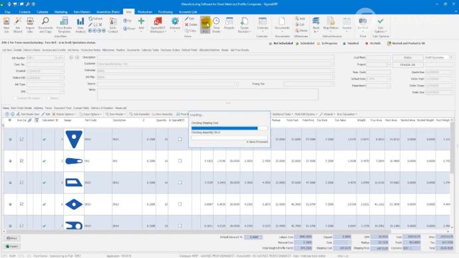
Task: Toggle Run Calc checkbox in third row
Action: click(x=22, y=183)
